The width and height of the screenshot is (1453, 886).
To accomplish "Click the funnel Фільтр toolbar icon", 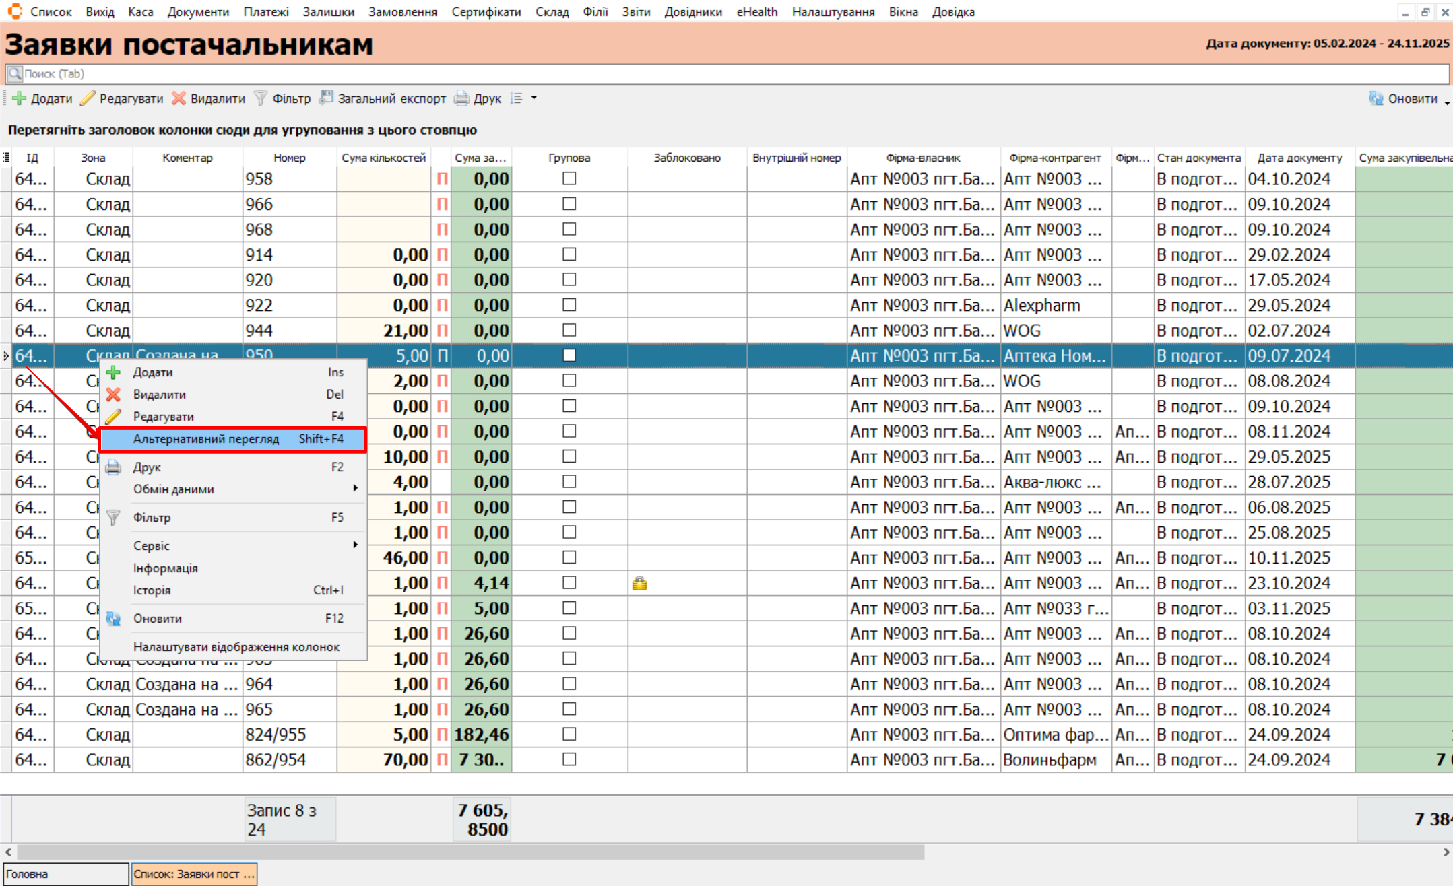I will point(261,98).
